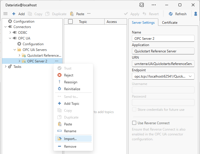The image size is (200, 154).
Task: Click Add Topic in the context menu
Action: point(72,104)
